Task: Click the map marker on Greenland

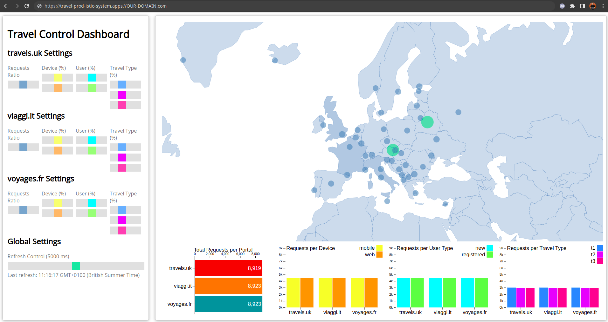Action: (x=183, y=60)
